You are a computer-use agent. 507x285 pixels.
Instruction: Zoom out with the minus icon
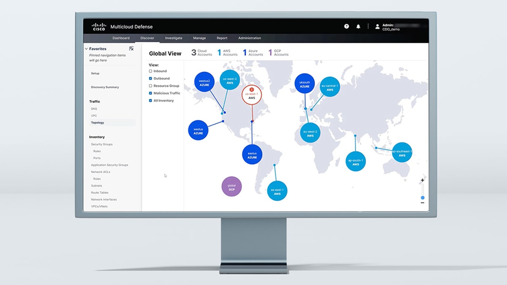tap(422, 203)
